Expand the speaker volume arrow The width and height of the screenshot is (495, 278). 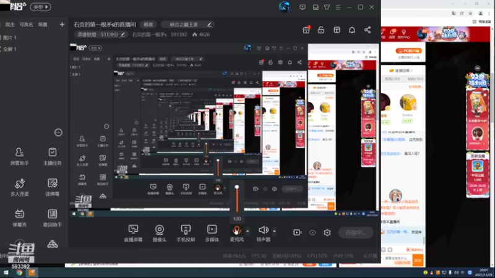click(274, 231)
